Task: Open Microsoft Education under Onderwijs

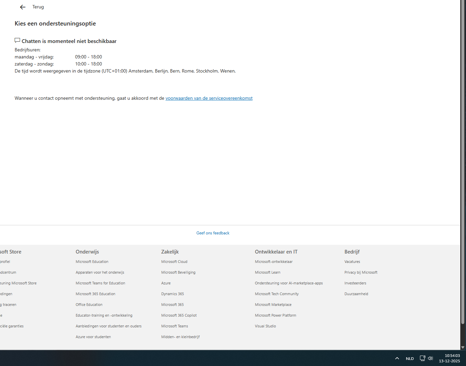Action: (x=92, y=262)
